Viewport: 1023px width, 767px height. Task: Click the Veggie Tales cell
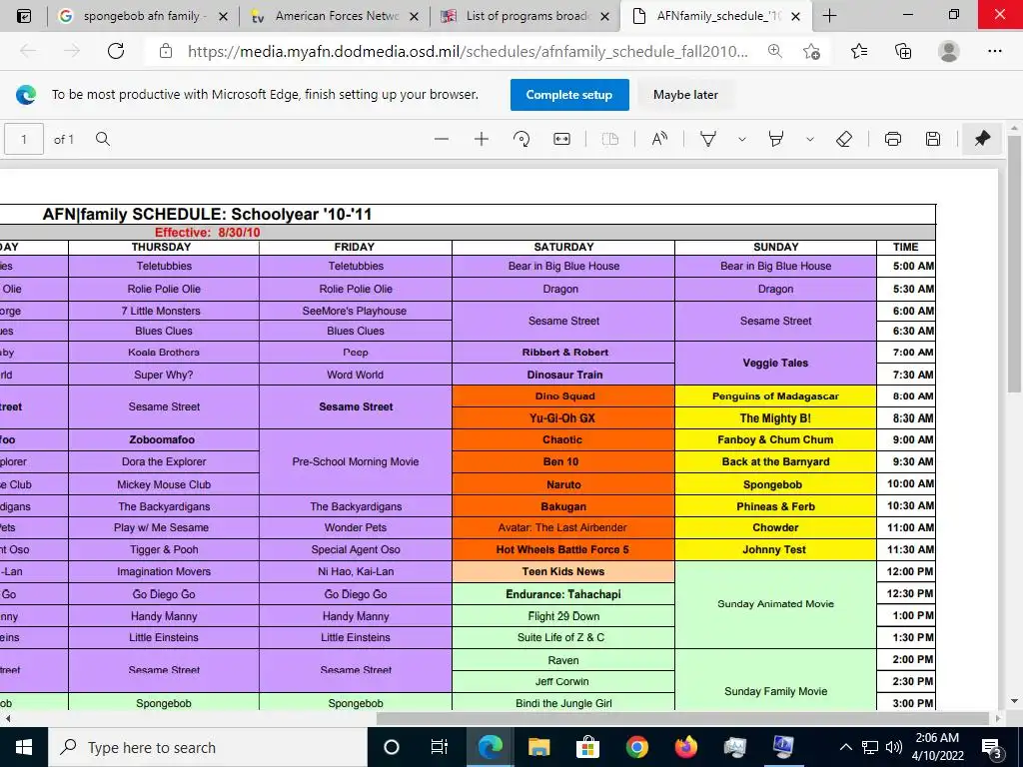(x=775, y=364)
